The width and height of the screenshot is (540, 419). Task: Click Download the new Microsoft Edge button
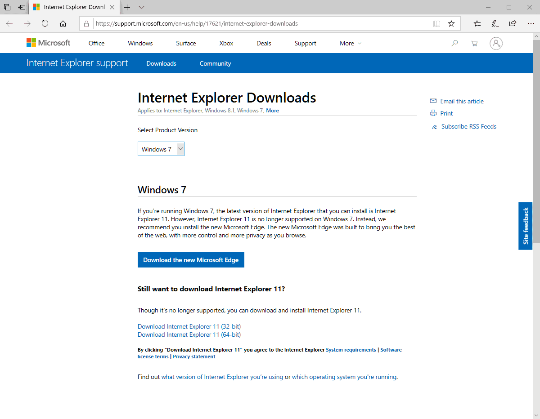coord(191,259)
